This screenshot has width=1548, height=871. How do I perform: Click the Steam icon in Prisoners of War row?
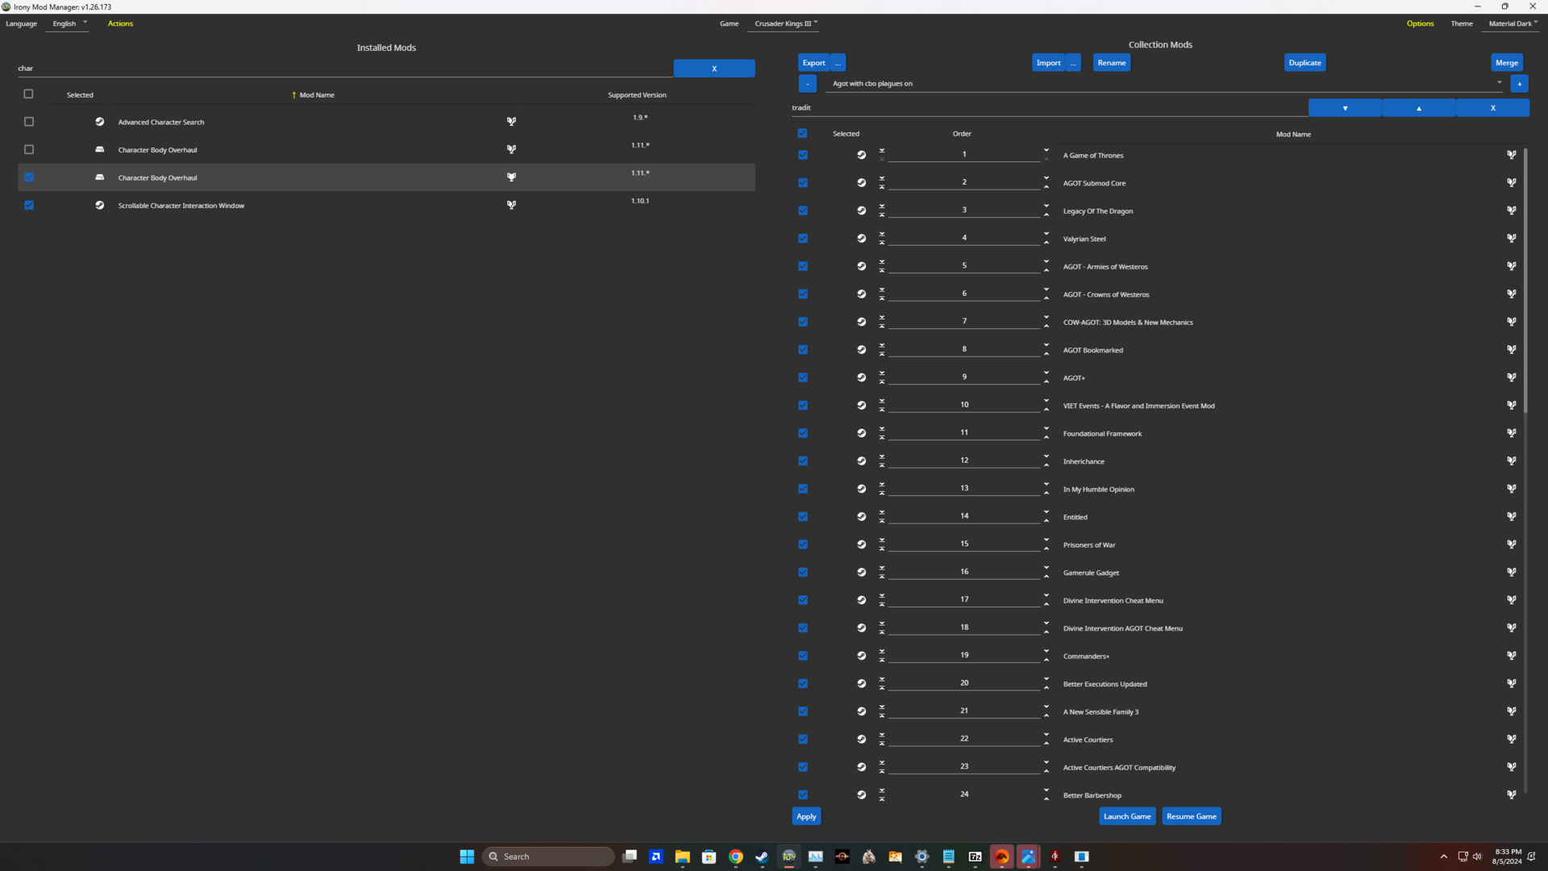(862, 544)
